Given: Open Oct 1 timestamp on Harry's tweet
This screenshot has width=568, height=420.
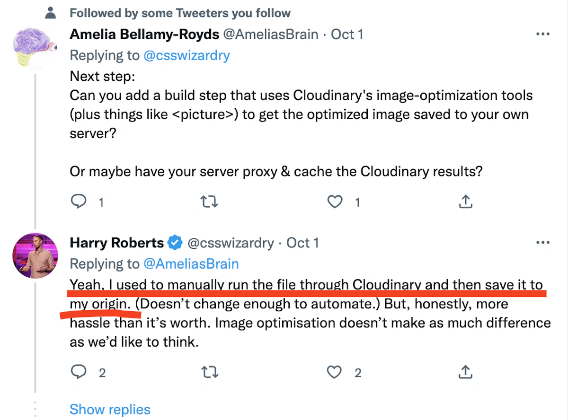Looking at the screenshot, I should coord(303,243).
